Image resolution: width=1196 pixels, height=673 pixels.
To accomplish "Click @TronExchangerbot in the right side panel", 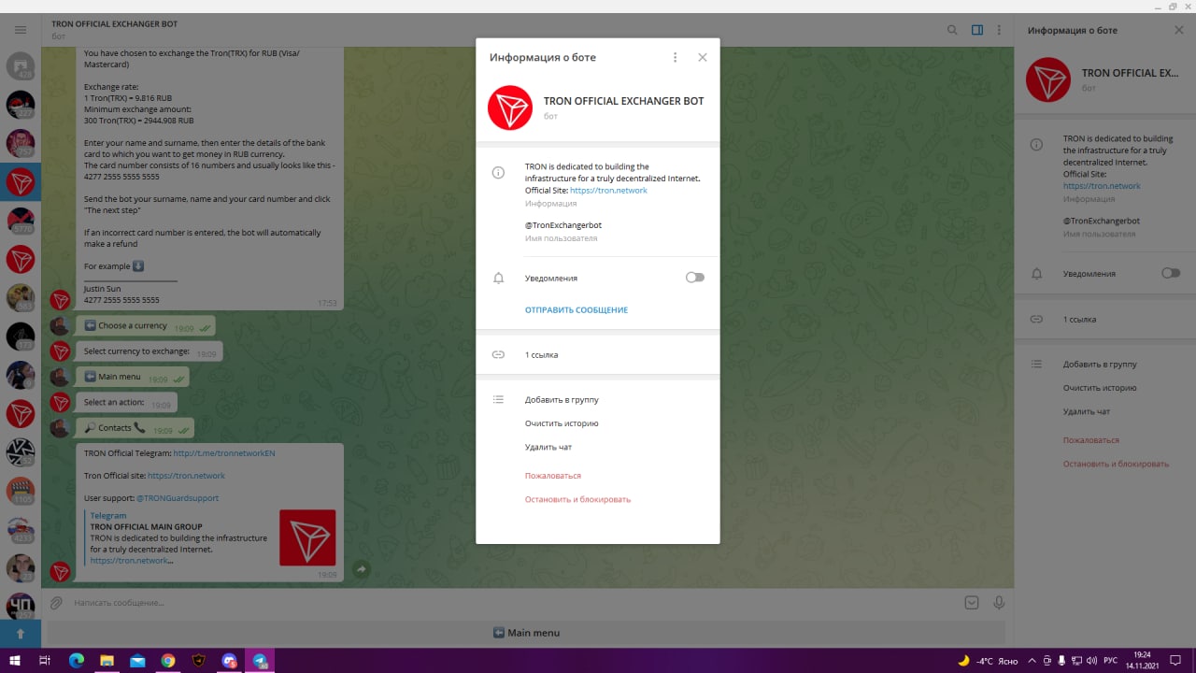I will click(1102, 222).
